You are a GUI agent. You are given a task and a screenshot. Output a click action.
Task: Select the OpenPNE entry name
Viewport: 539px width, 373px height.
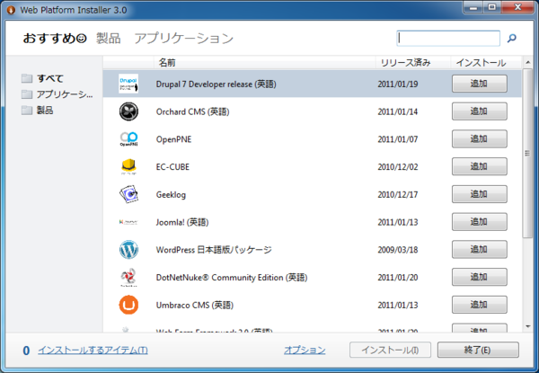point(173,139)
